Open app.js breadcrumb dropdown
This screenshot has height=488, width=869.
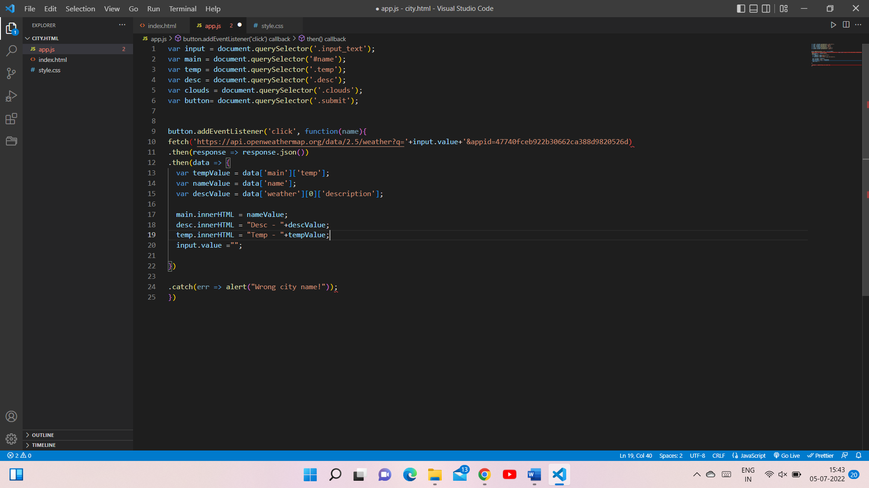pyautogui.click(x=155, y=39)
